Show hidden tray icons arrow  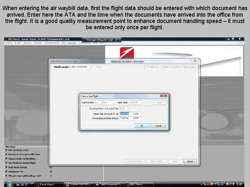coord(202,184)
